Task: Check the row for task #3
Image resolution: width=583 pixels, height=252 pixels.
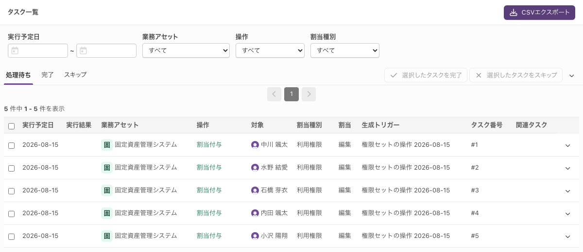Action: coord(12,191)
